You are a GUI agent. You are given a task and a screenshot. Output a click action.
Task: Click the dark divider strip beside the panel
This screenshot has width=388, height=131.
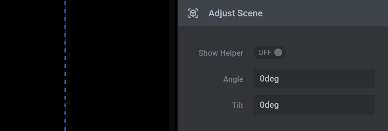[x=173, y=65]
